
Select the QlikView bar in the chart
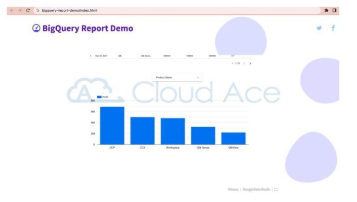coord(233,138)
